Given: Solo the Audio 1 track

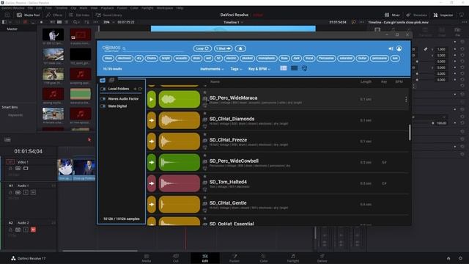Looking at the screenshot, I should point(26,192).
